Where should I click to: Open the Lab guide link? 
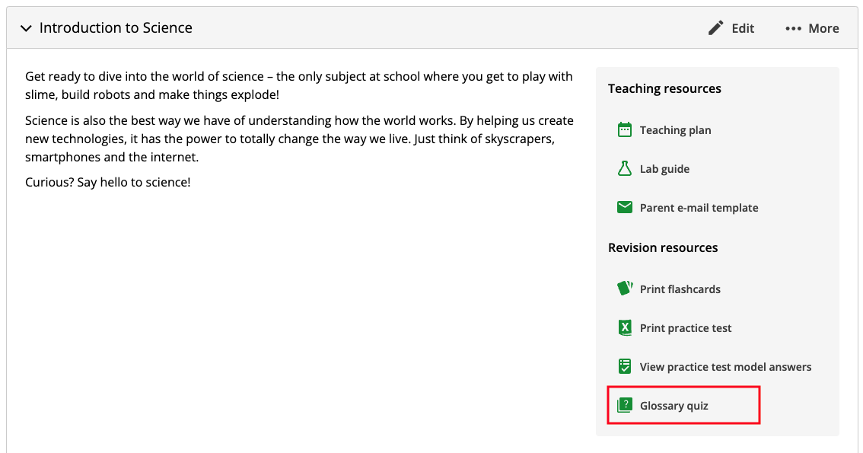664,169
